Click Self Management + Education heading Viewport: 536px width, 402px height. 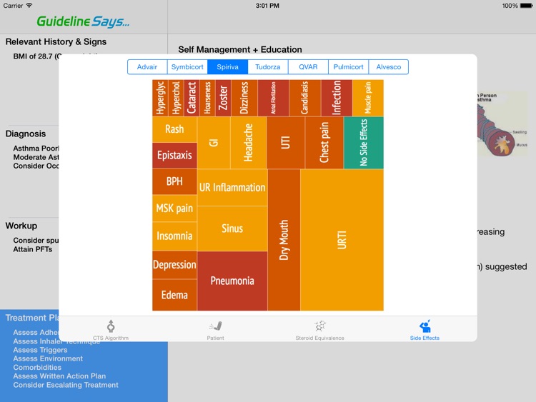(x=240, y=49)
